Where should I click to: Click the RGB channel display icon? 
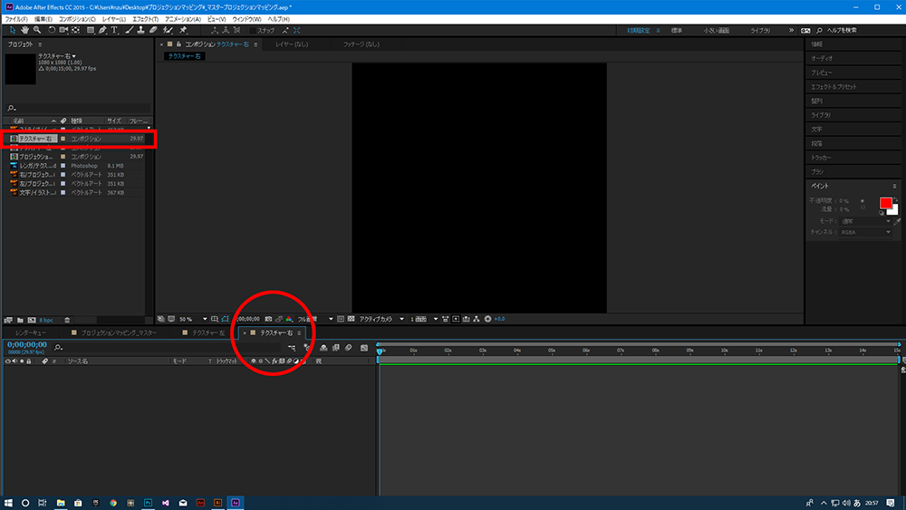289,319
